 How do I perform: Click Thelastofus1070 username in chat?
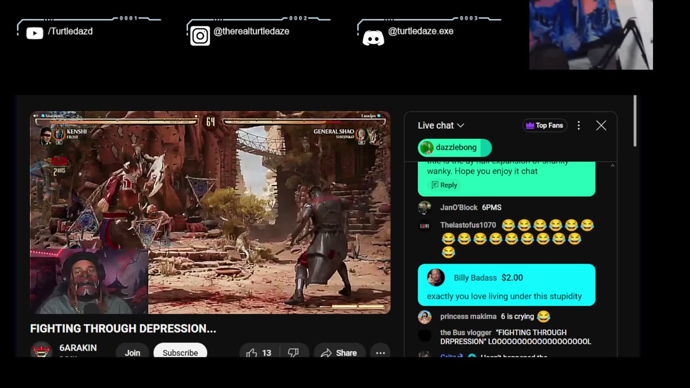tap(468, 225)
